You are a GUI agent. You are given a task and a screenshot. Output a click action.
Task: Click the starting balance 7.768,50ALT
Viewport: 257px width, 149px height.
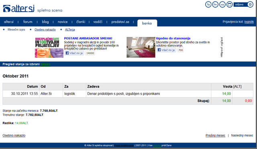pyautogui.click(x=49, y=111)
